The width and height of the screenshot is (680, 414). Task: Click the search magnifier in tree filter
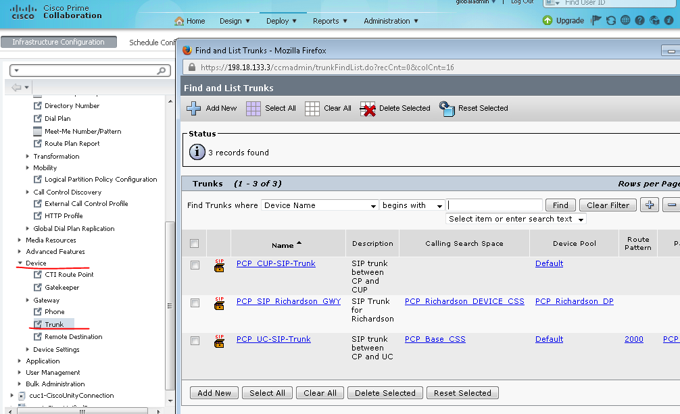[162, 70]
